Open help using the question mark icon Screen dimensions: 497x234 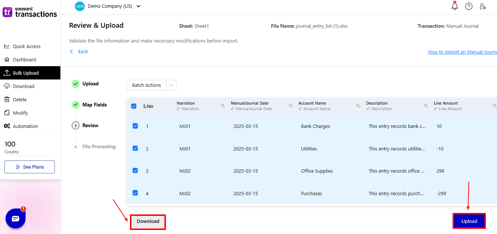469,6
